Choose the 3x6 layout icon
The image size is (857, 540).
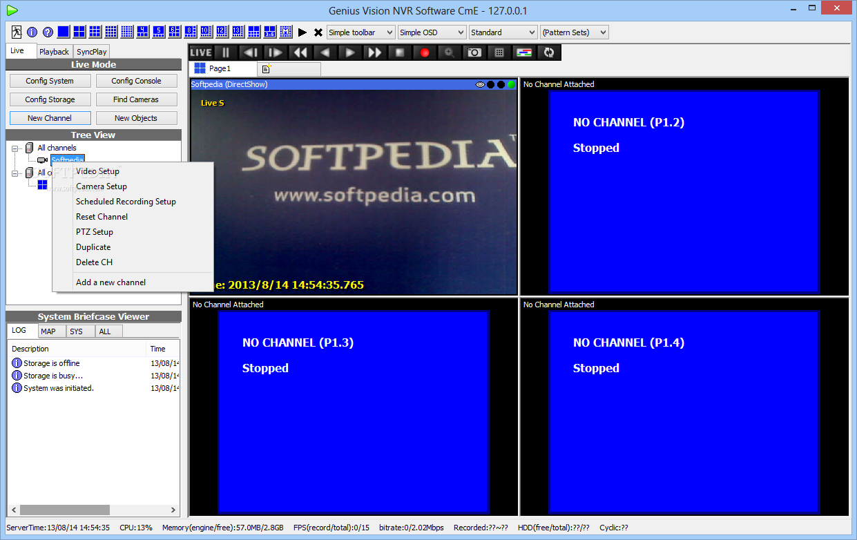pos(269,32)
